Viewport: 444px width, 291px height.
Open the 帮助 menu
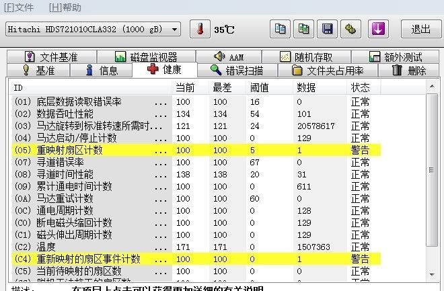tap(66, 8)
